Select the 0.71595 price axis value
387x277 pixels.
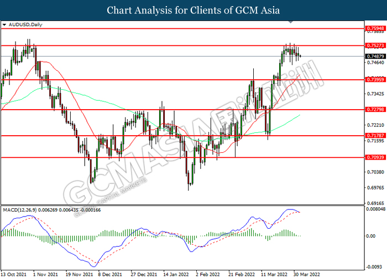pyautogui.click(x=375, y=141)
